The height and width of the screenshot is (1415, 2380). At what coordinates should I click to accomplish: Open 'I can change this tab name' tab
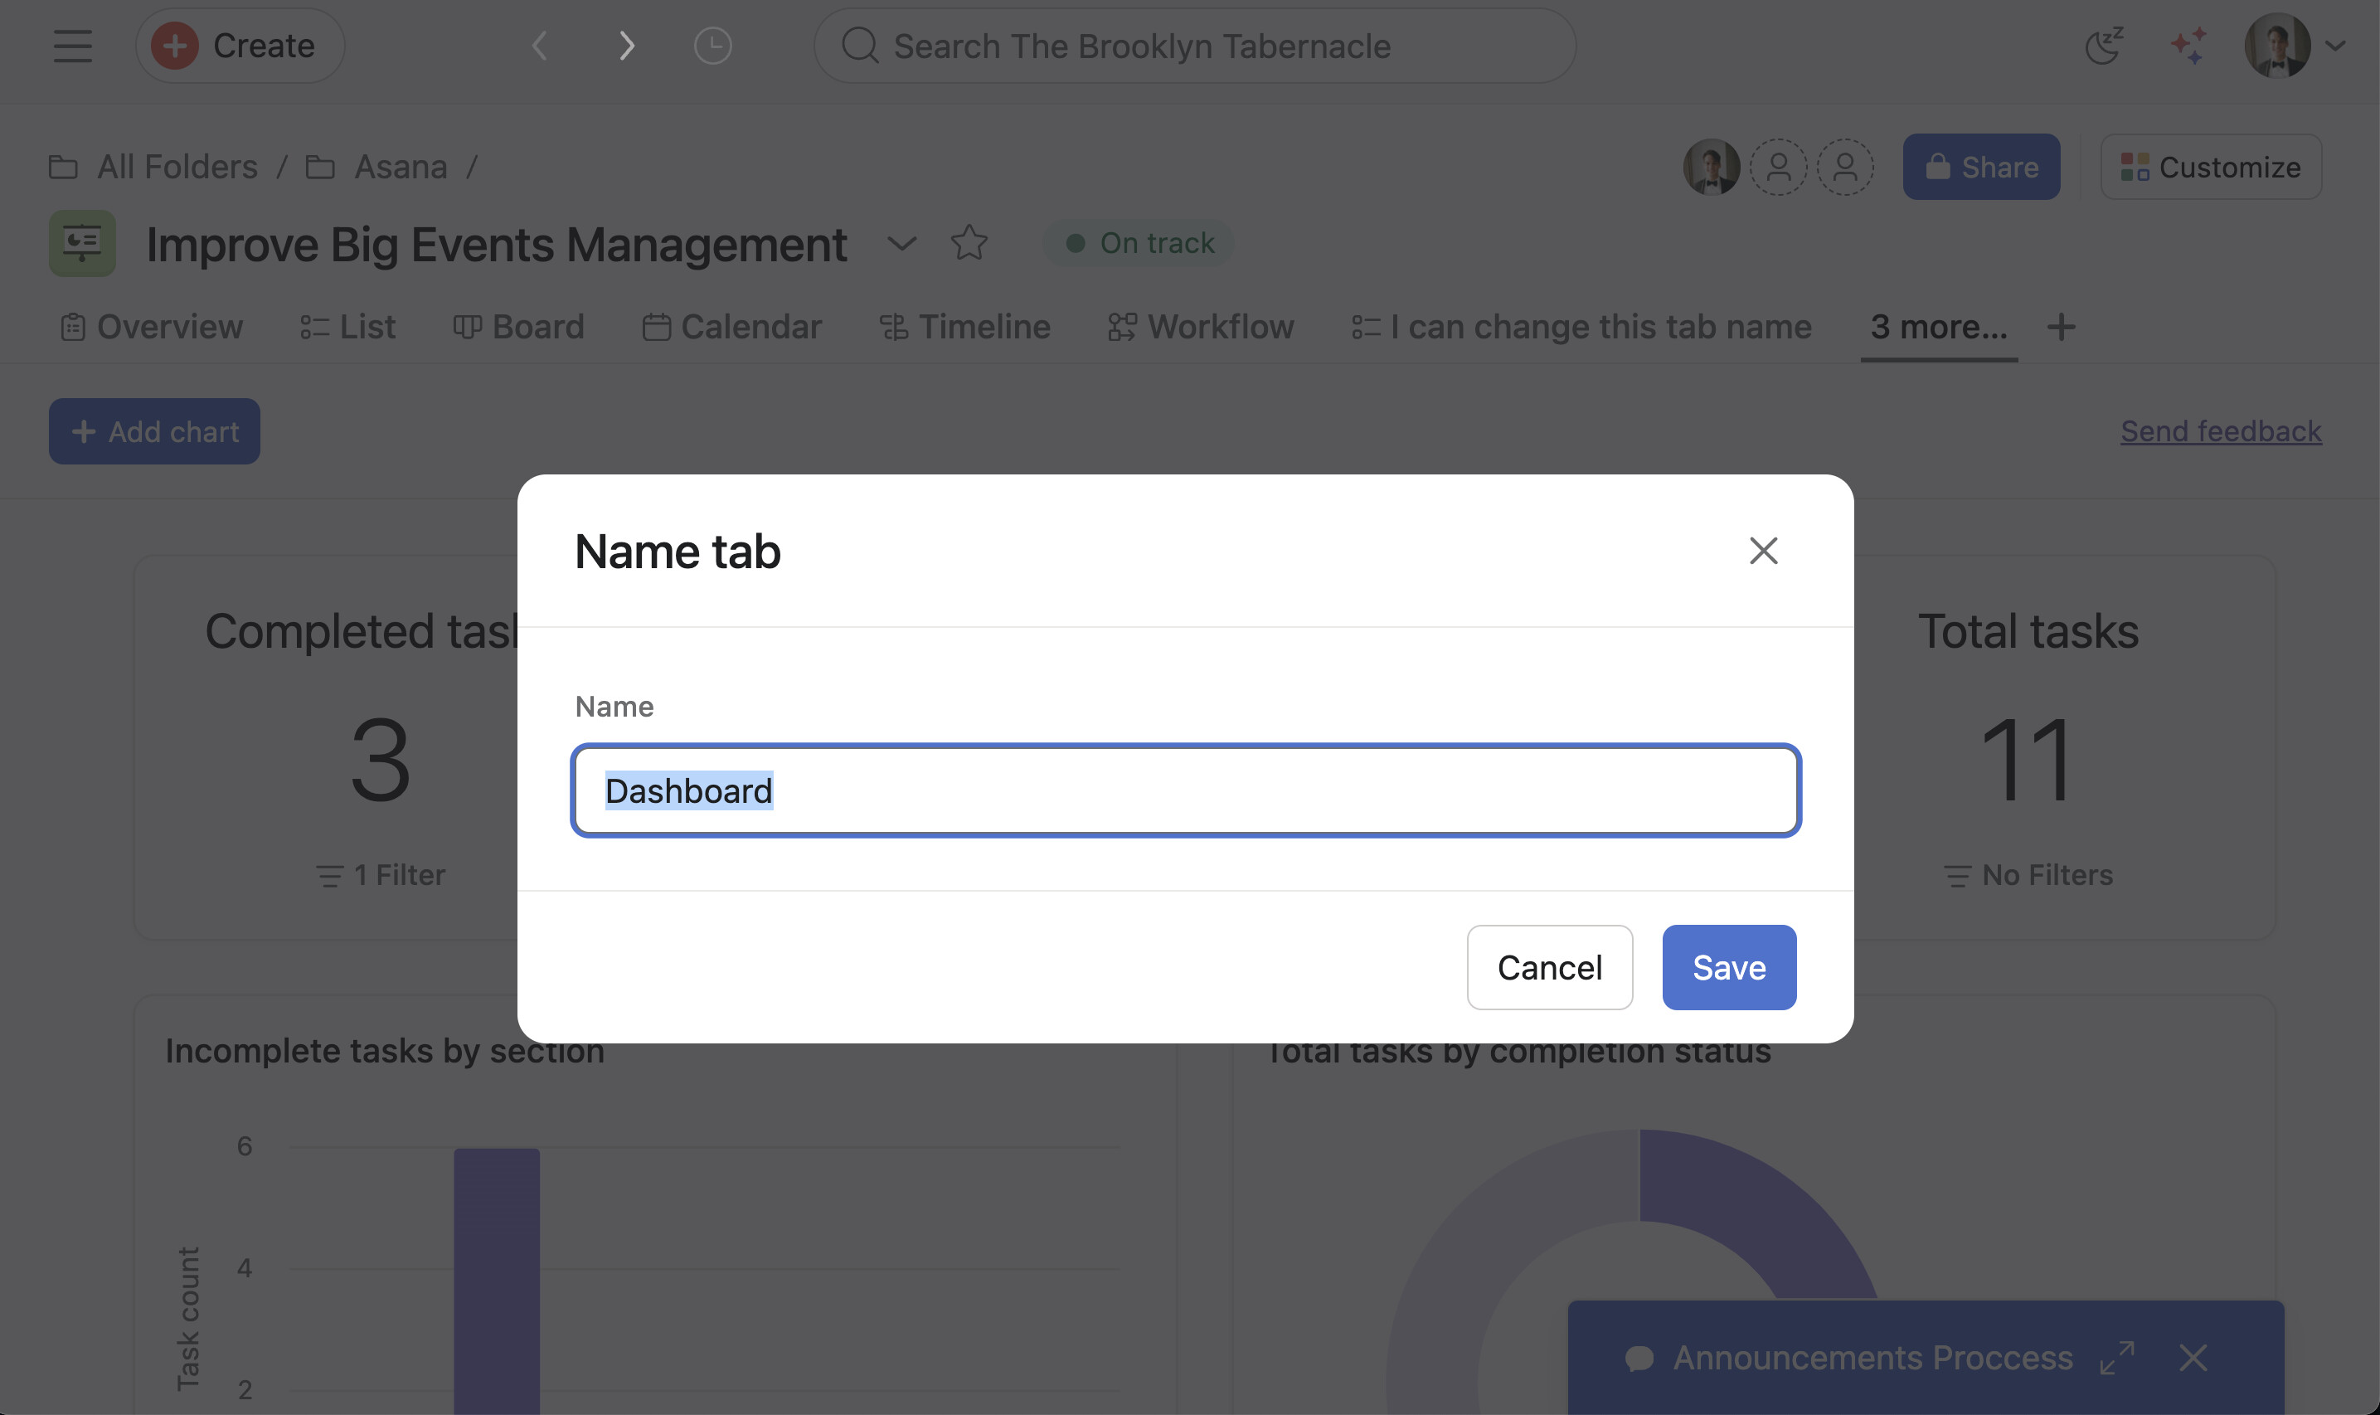point(1581,327)
